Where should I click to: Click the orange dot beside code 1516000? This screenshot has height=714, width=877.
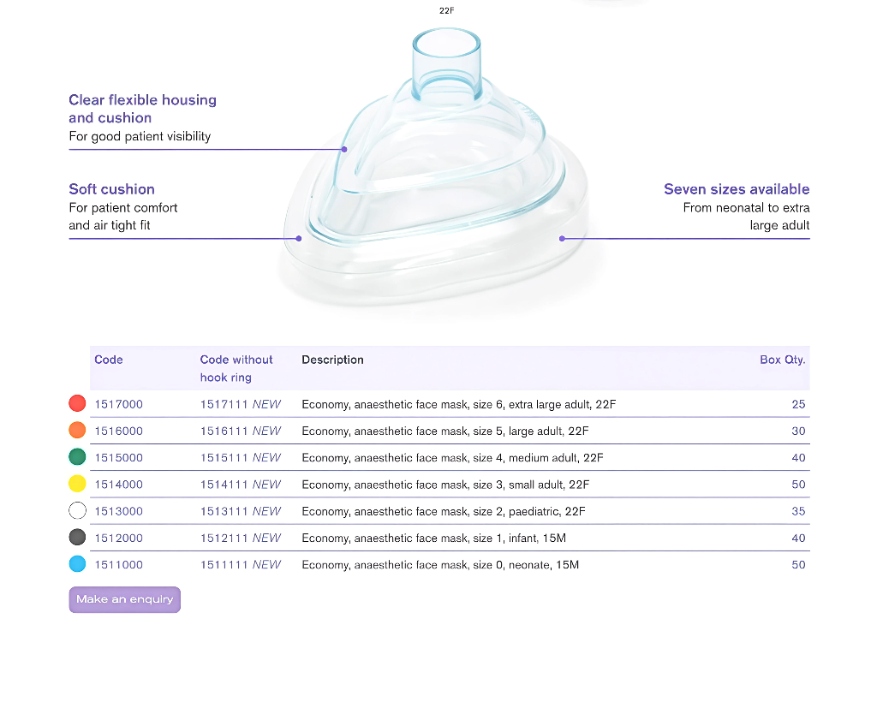click(x=77, y=431)
